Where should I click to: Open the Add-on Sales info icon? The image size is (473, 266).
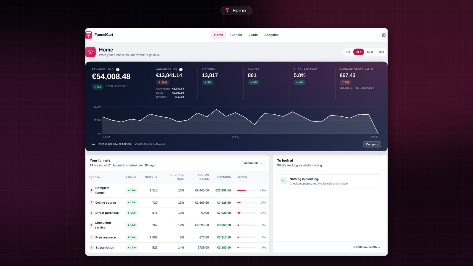coord(181,69)
